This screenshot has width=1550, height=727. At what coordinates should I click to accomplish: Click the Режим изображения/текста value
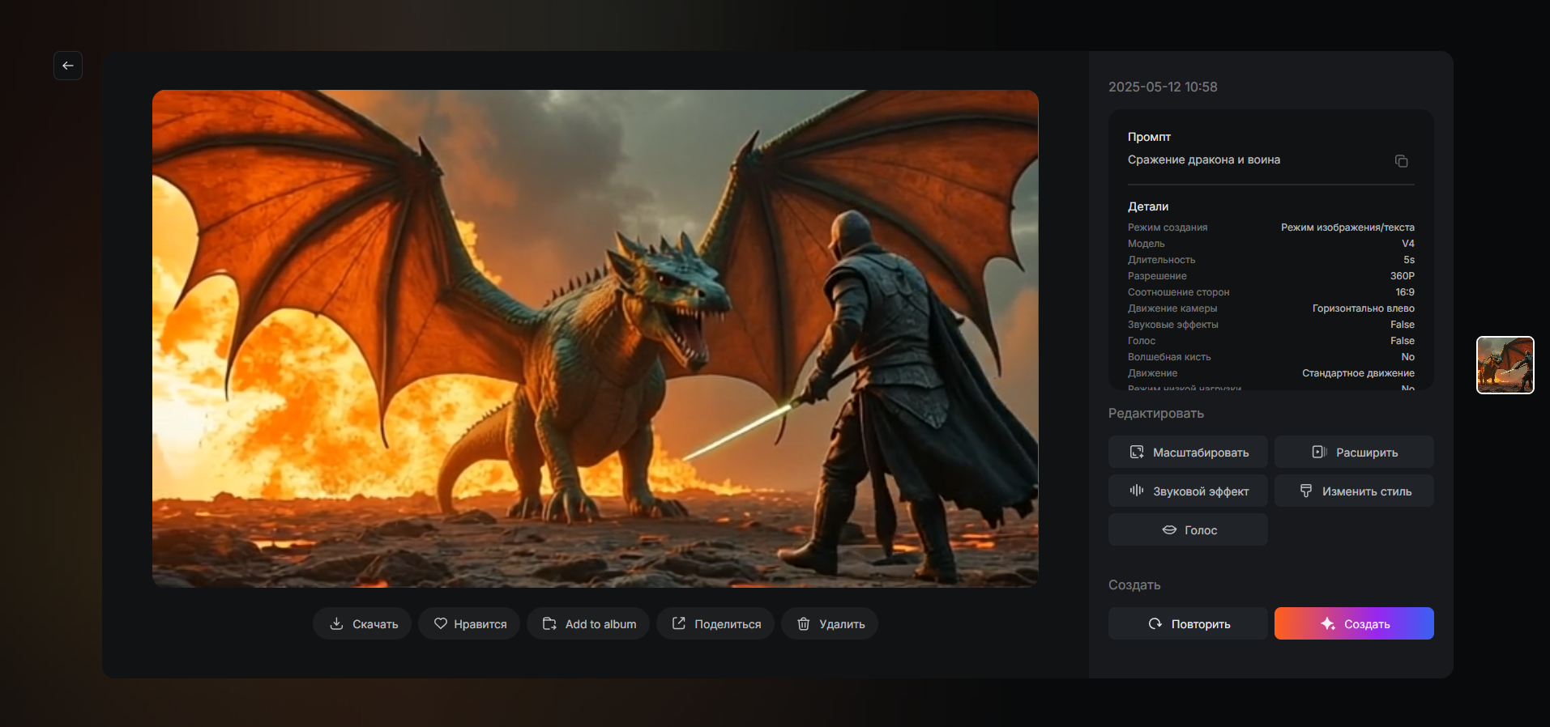(1347, 227)
